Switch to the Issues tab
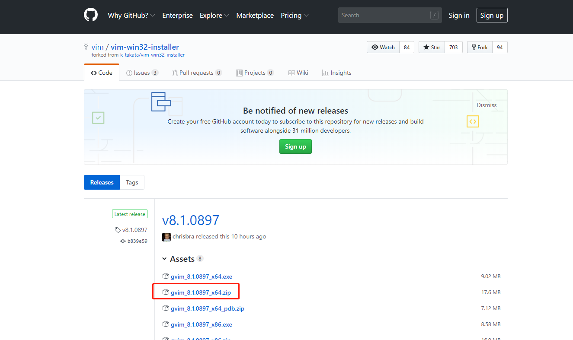573x340 pixels. pyautogui.click(x=142, y=73)
